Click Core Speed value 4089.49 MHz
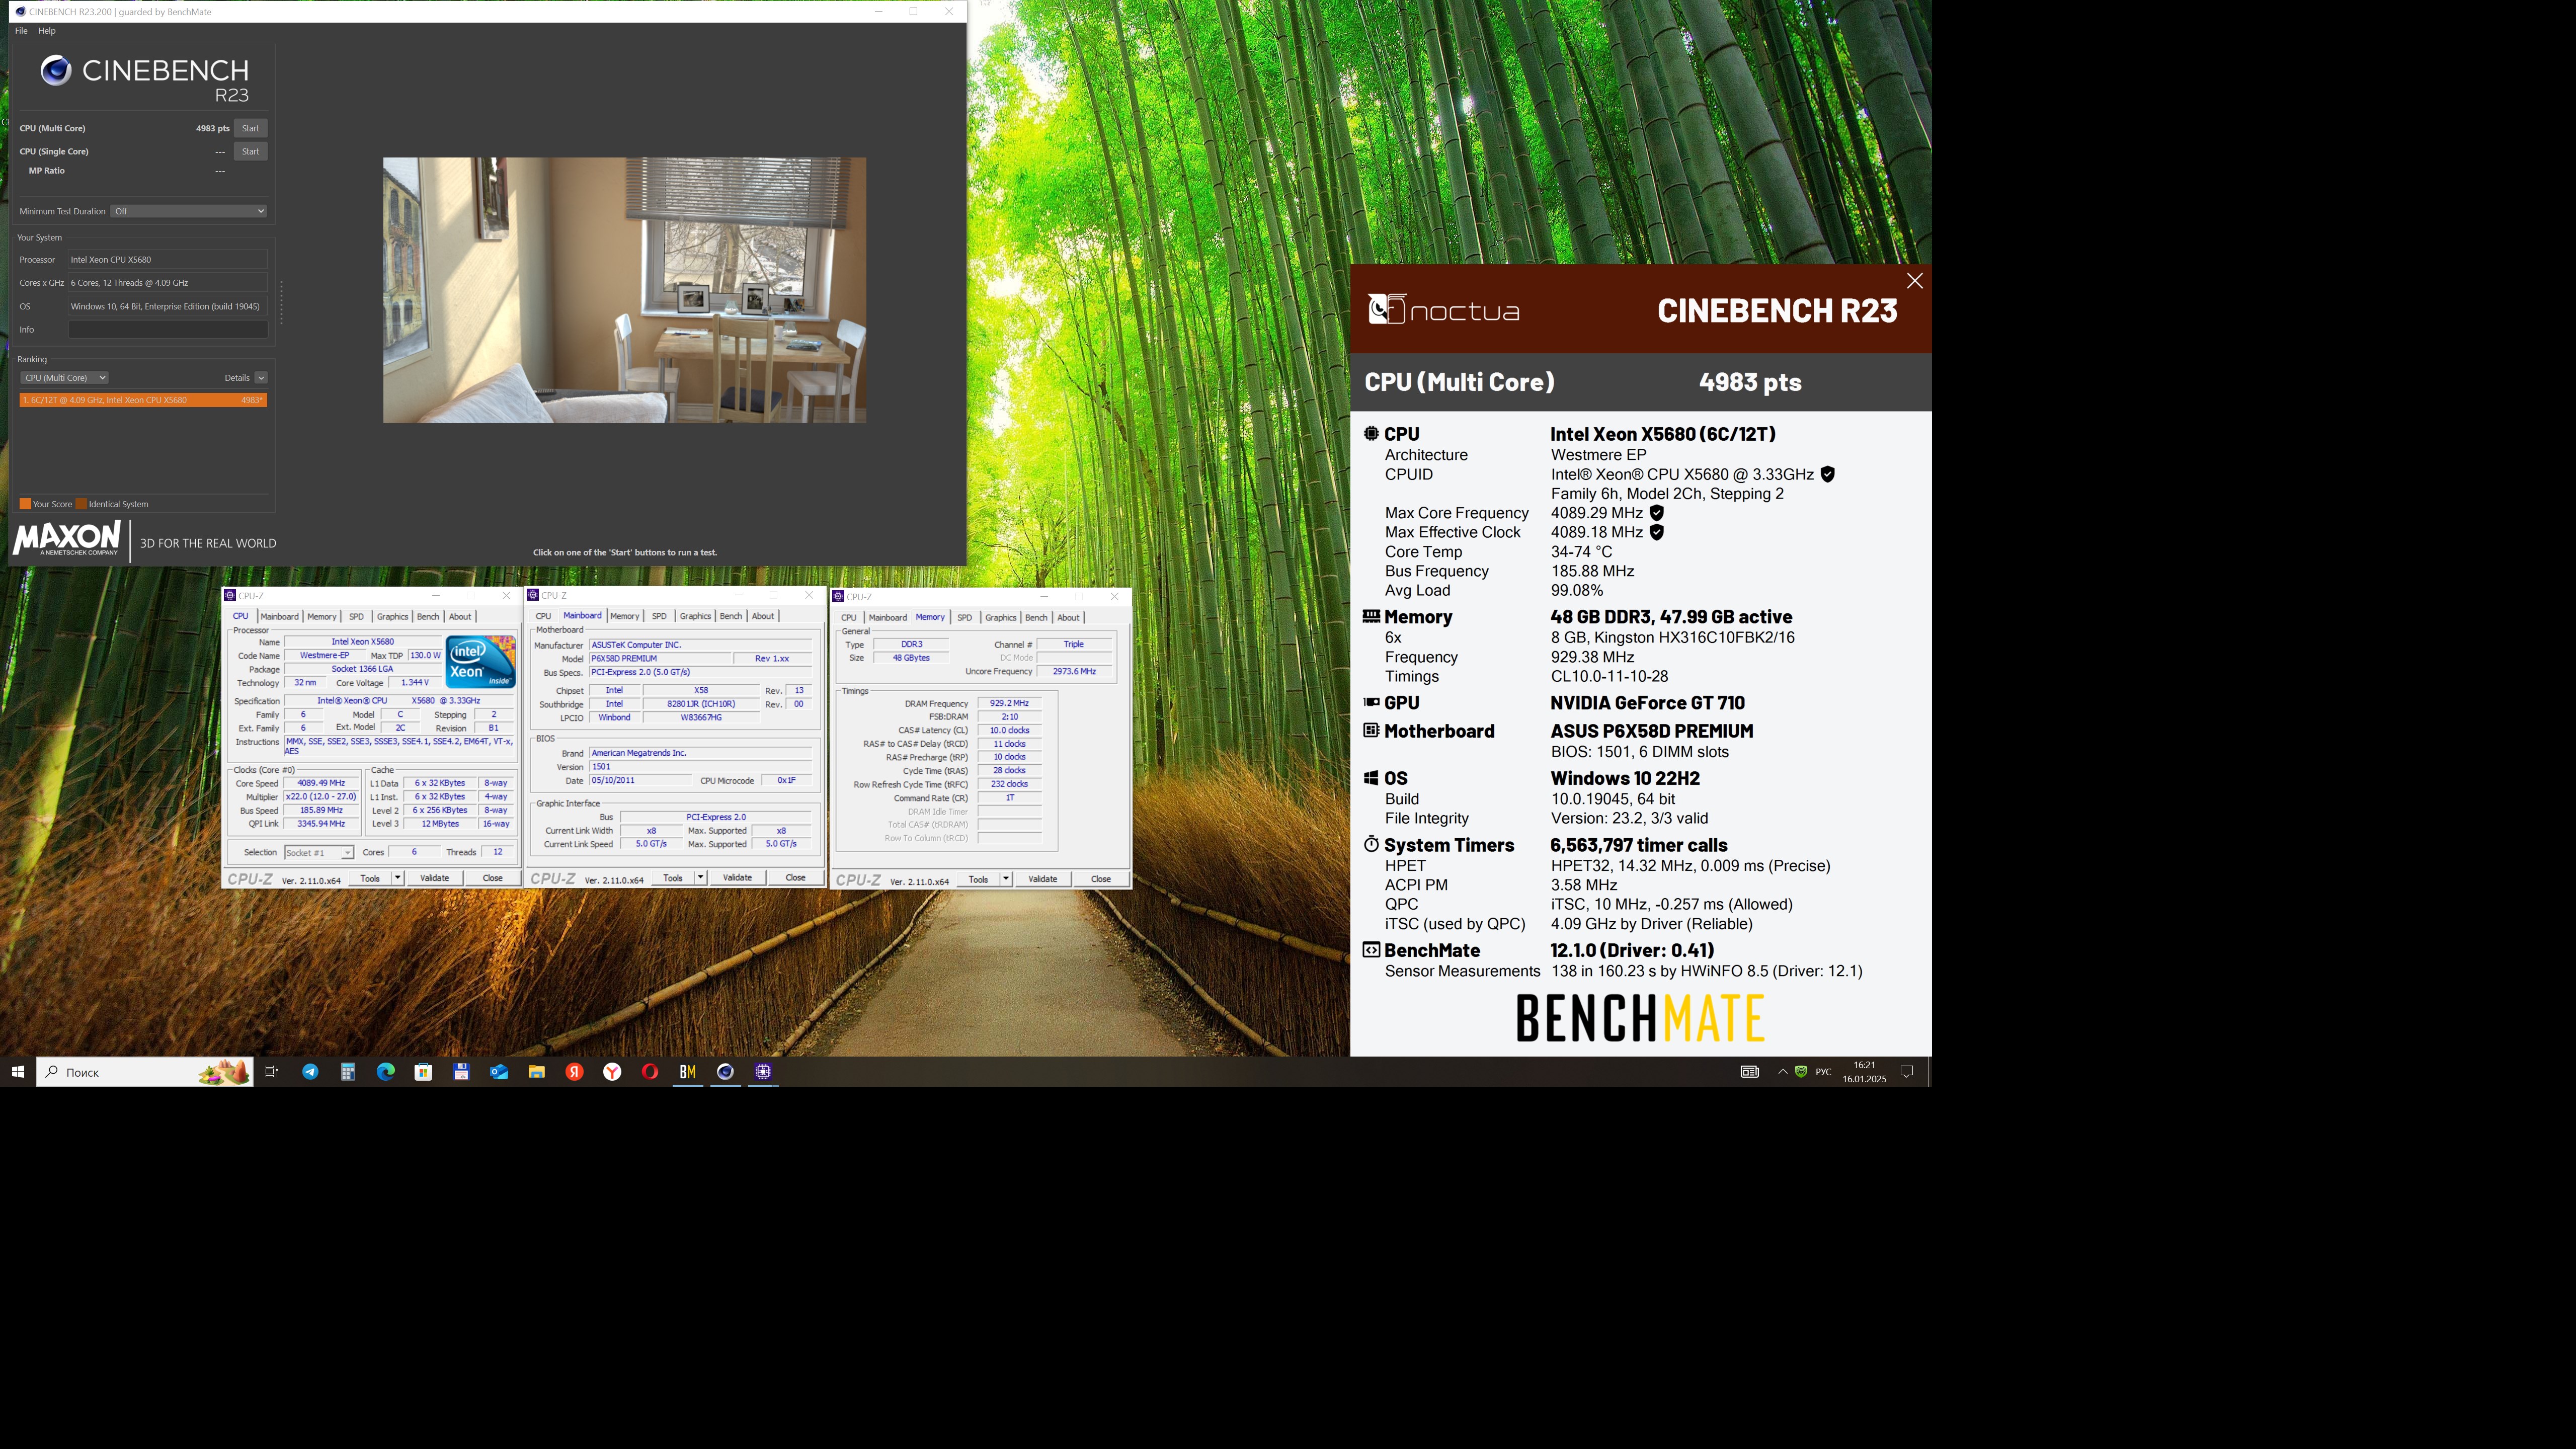 (x=321, y=783)
